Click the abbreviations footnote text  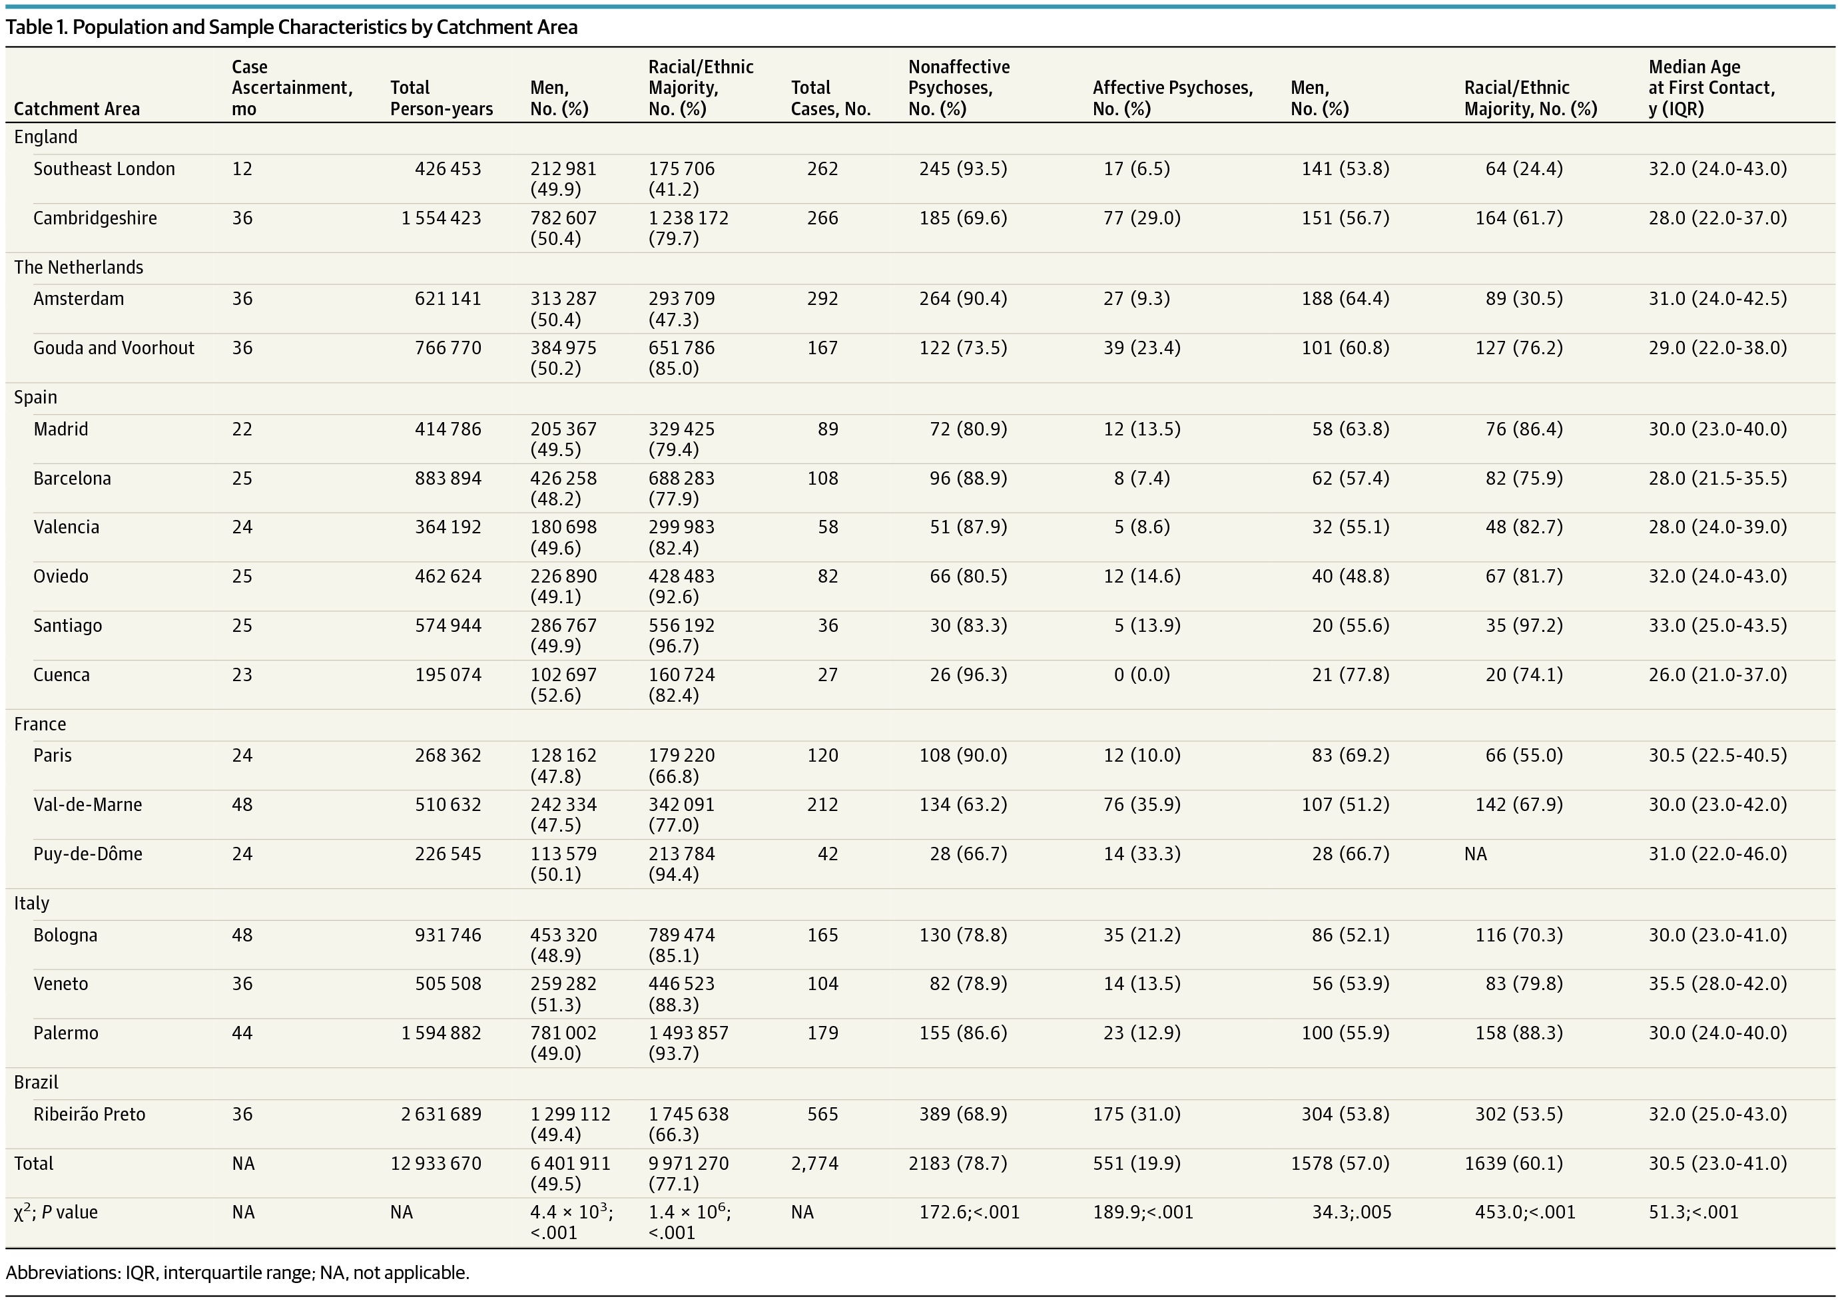coord(238,1272)
